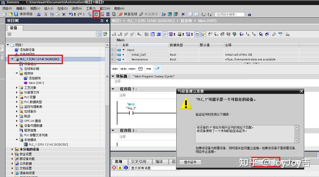Click the 显示证书 button in the dialog

pos(190,162)
